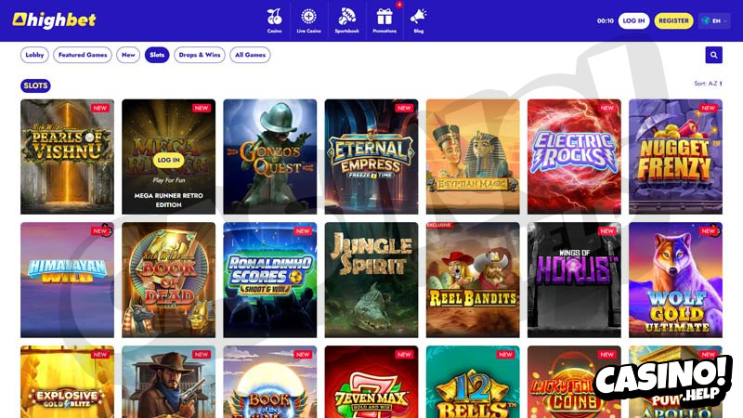The image size is (743, 418).
Task: Click the REGISTER button
Action: click(673, 20)
